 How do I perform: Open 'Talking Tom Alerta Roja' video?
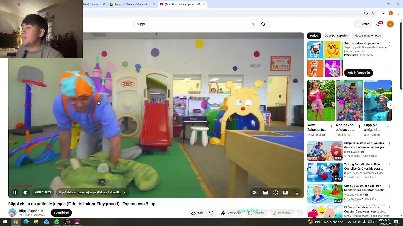point(325,172)
